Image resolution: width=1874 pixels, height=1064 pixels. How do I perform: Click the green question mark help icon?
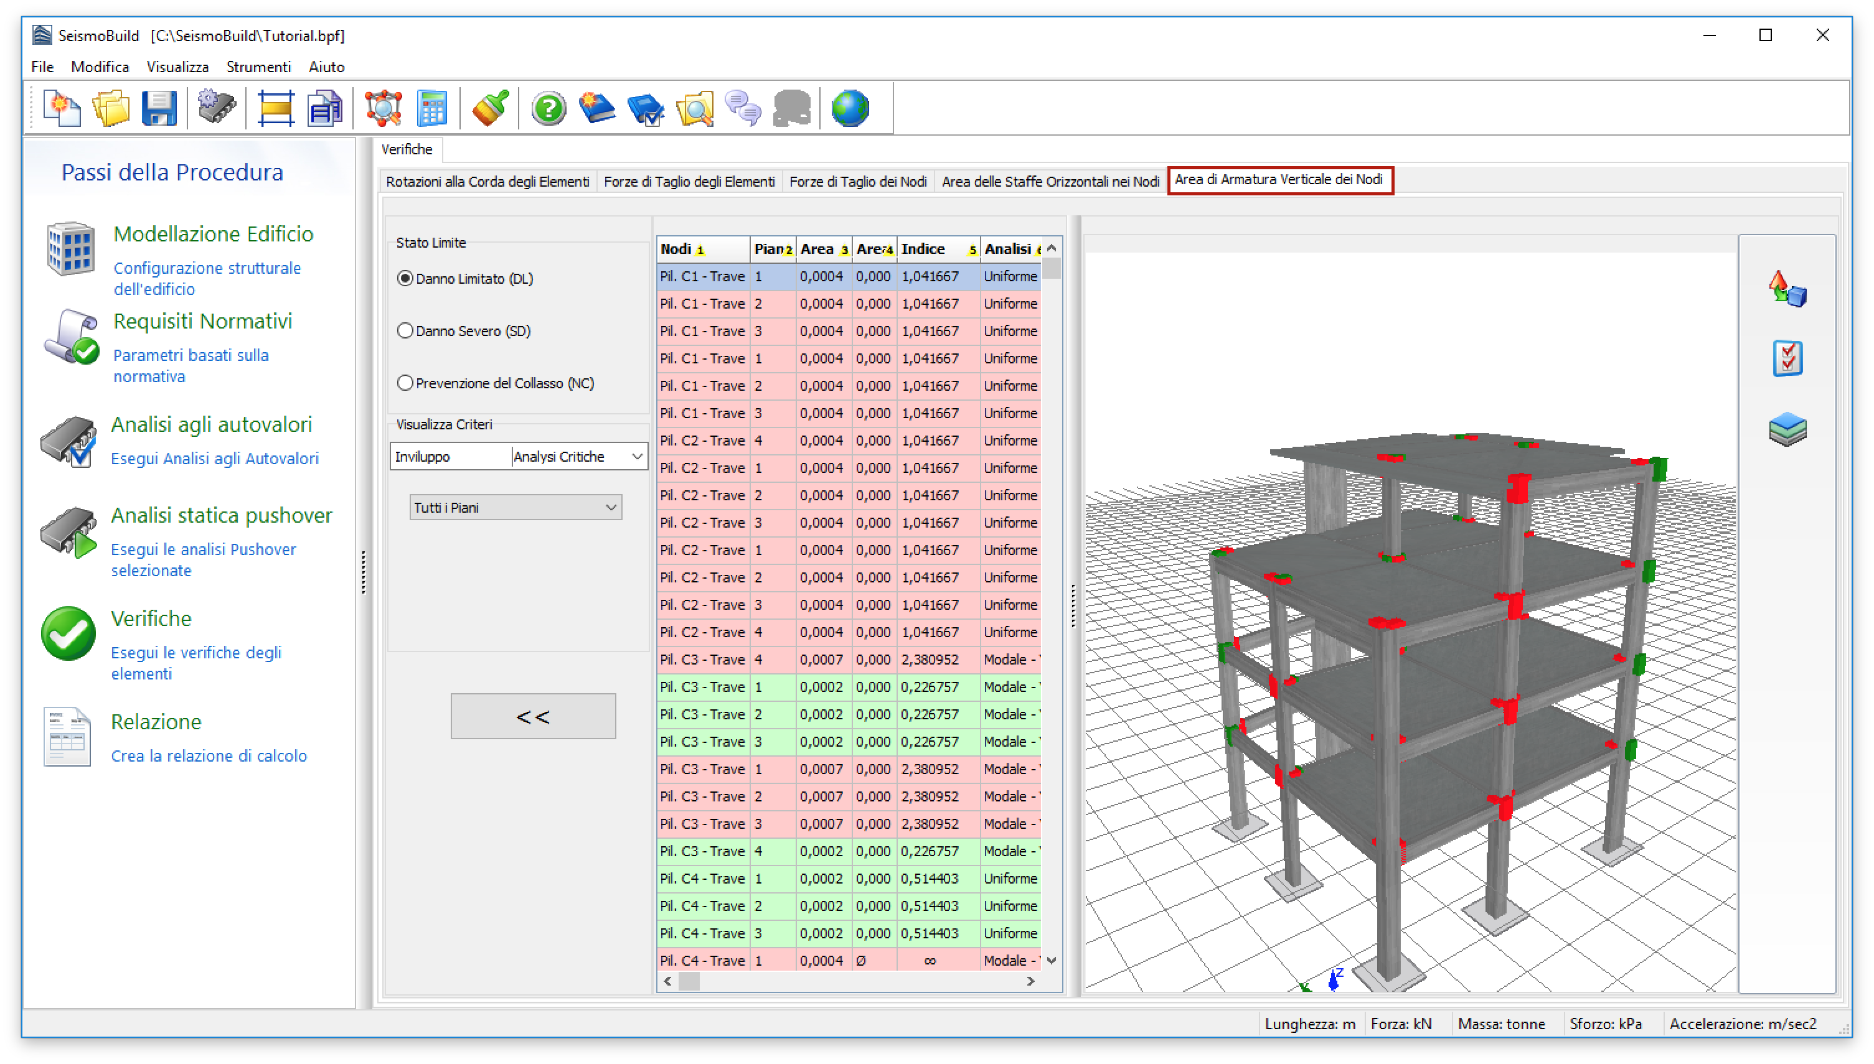tap(549, 109)
